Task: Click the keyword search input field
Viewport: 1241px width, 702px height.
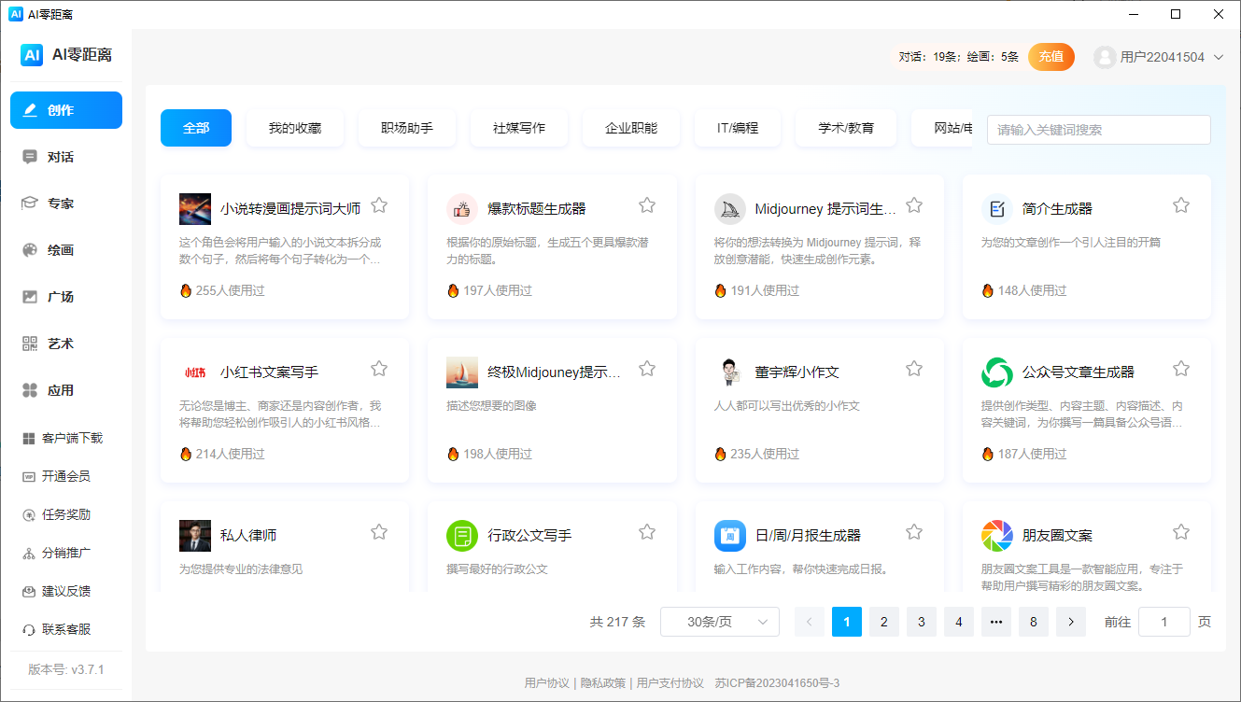Action: [1099, 130]
